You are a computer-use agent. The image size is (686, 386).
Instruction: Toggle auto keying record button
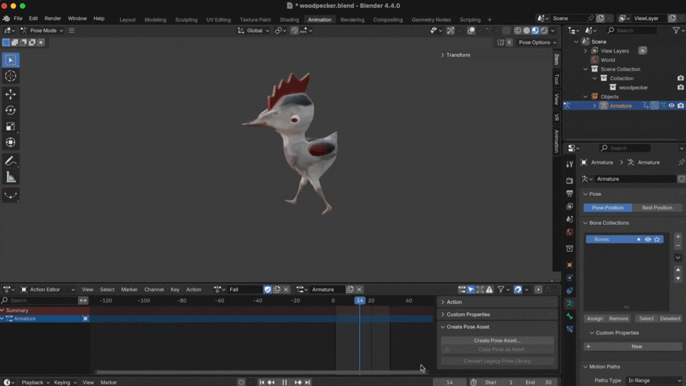(x=241, y=382)
